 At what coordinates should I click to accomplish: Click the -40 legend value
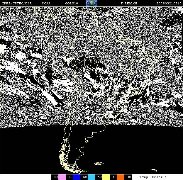coord(113,177)
